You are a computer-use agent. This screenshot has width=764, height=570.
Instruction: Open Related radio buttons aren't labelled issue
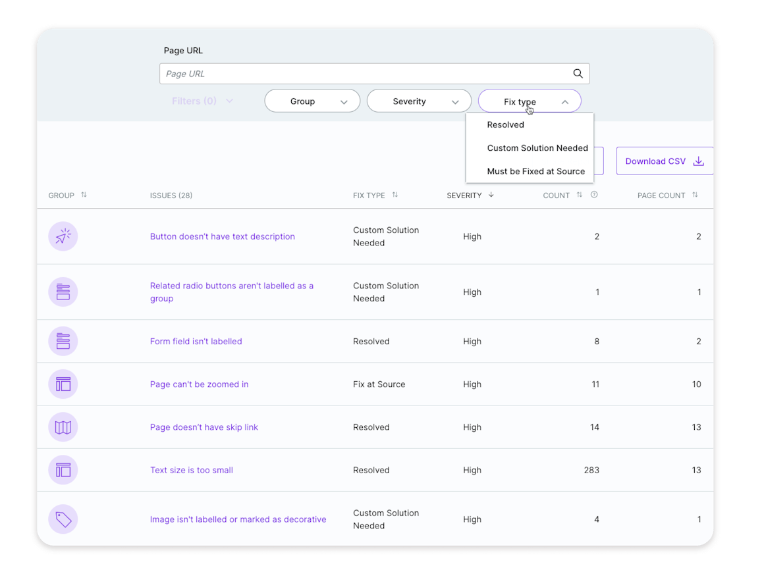(x=231, y=292)
